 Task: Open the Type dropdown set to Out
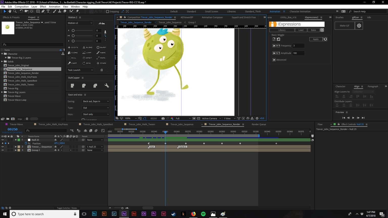(96, 108)
